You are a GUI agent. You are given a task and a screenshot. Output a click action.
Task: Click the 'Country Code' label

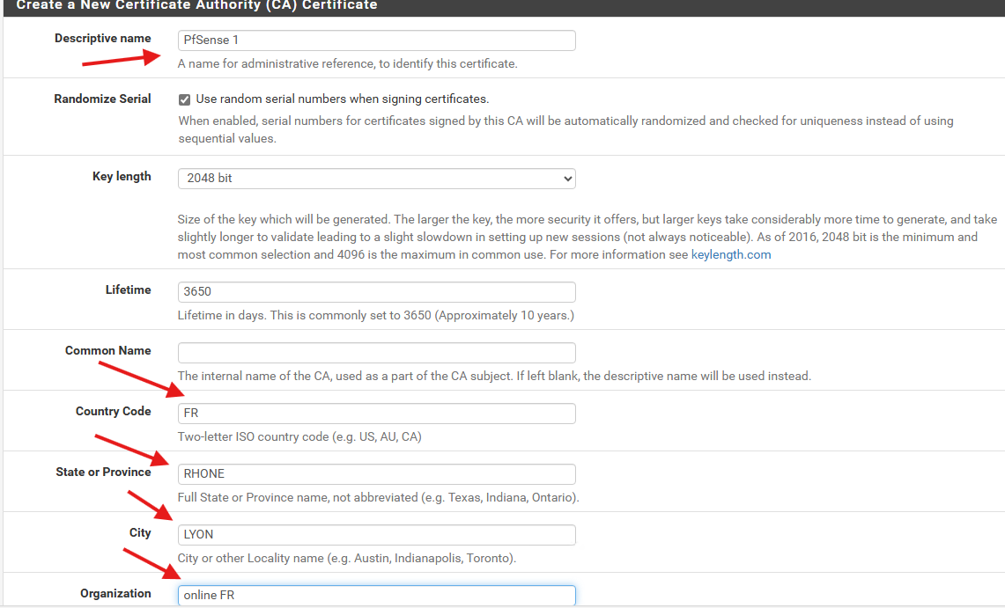coord(114,412)
